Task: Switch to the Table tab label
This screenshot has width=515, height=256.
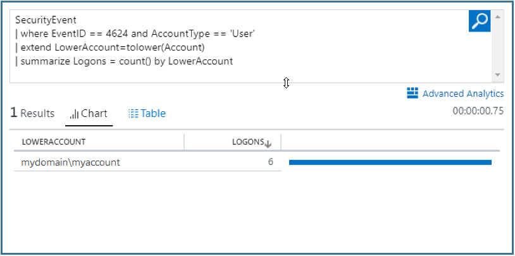Action: coord(153,114)
